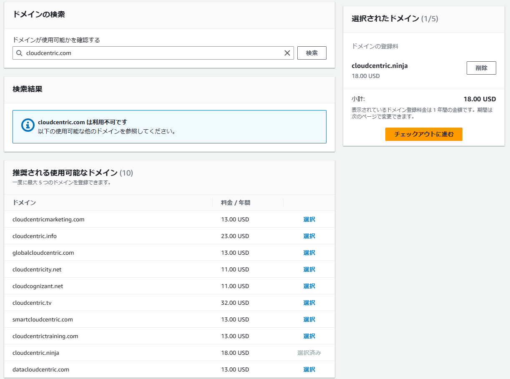
Task: Click the 検索結果 section heading
Action: click(x=28, y=89)
